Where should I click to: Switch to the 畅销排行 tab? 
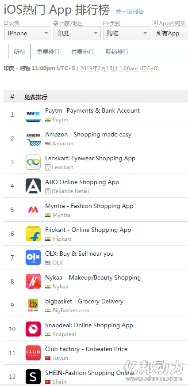(117, 52)
